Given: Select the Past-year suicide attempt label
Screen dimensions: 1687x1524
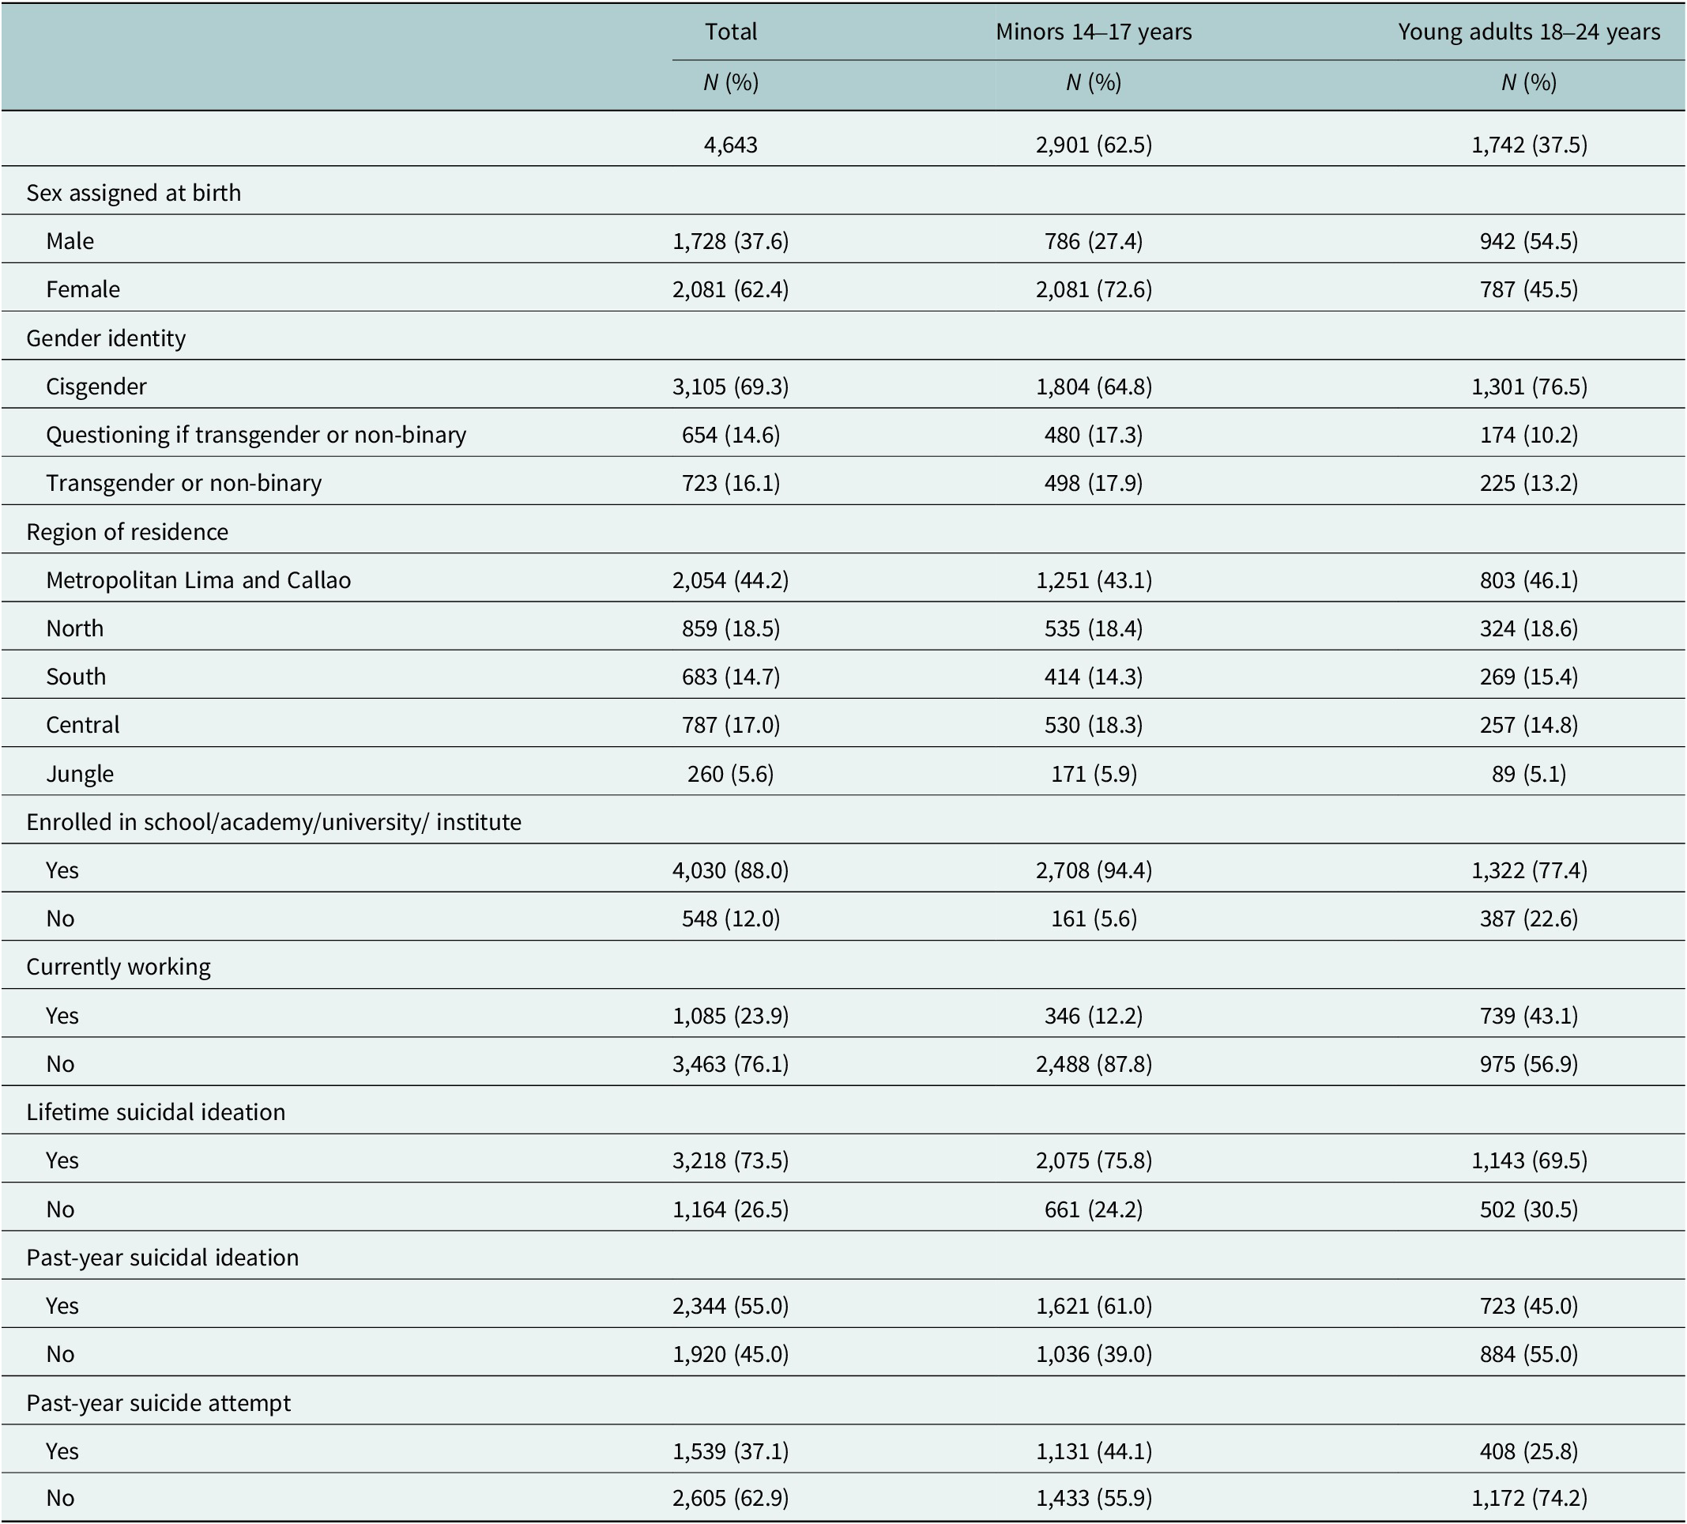Looking at the screenshot, I should tap(159, 1402).
